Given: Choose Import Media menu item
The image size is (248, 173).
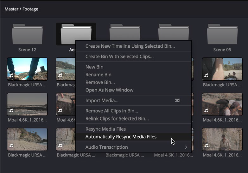Looking at the screenshot, I should (102, 100).
